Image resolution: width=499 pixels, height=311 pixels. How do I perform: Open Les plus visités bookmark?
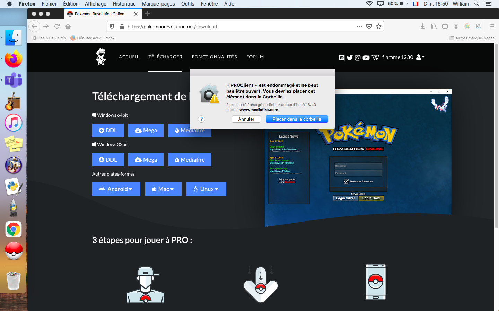(x=49, y=38)
